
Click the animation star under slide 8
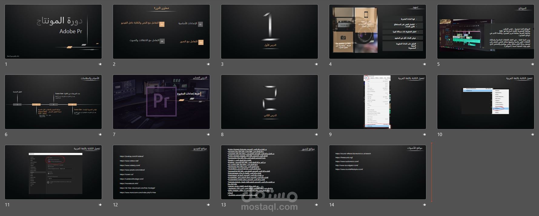click(x=316, y=135)
